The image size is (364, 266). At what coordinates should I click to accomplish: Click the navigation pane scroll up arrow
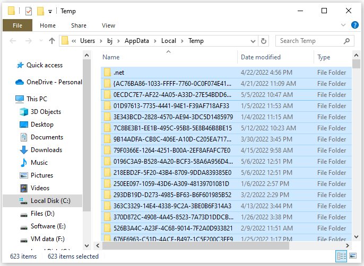pos(87,55)
